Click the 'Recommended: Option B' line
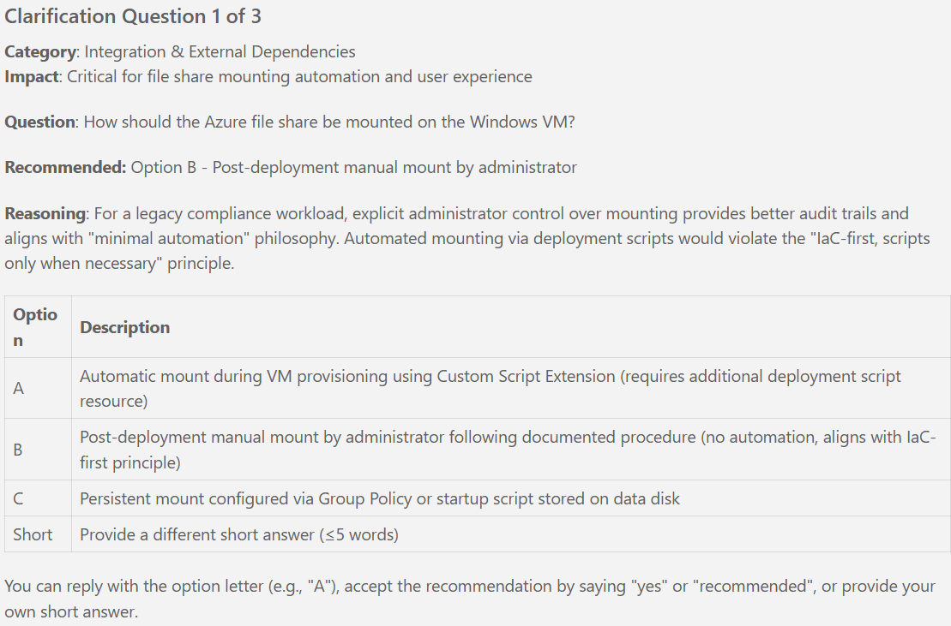This screenshot has width=951, height=626. 291,167
